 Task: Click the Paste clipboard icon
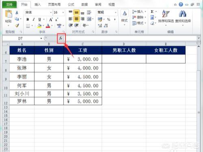coord(9,16)
